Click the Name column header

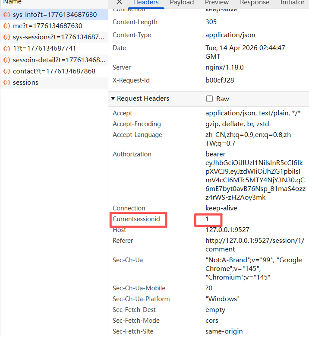coord(12,2)
